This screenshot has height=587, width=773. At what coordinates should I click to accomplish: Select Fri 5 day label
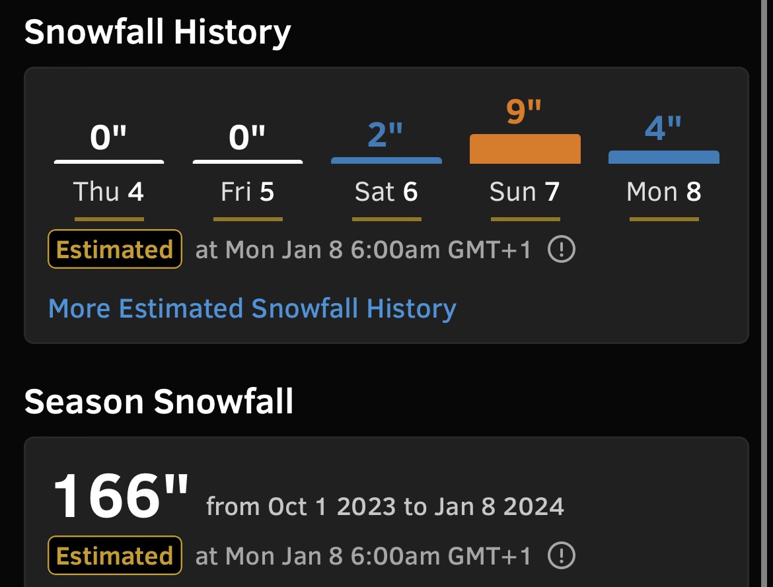point(248,191)
